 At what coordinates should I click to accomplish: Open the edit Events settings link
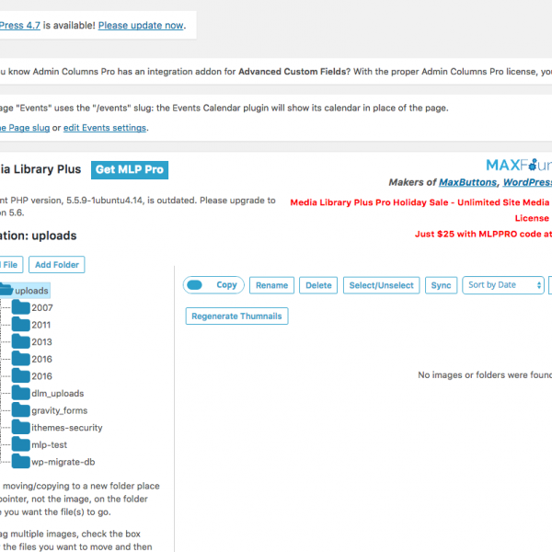pyautogui.click(x=105, y=128)
